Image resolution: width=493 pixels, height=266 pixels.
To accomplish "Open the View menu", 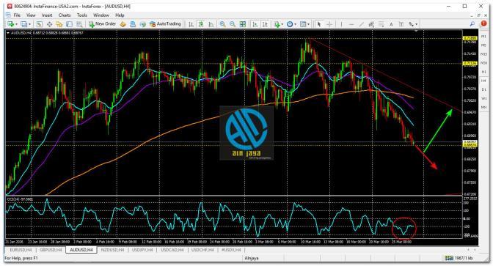I will click(x=31, y=15).
